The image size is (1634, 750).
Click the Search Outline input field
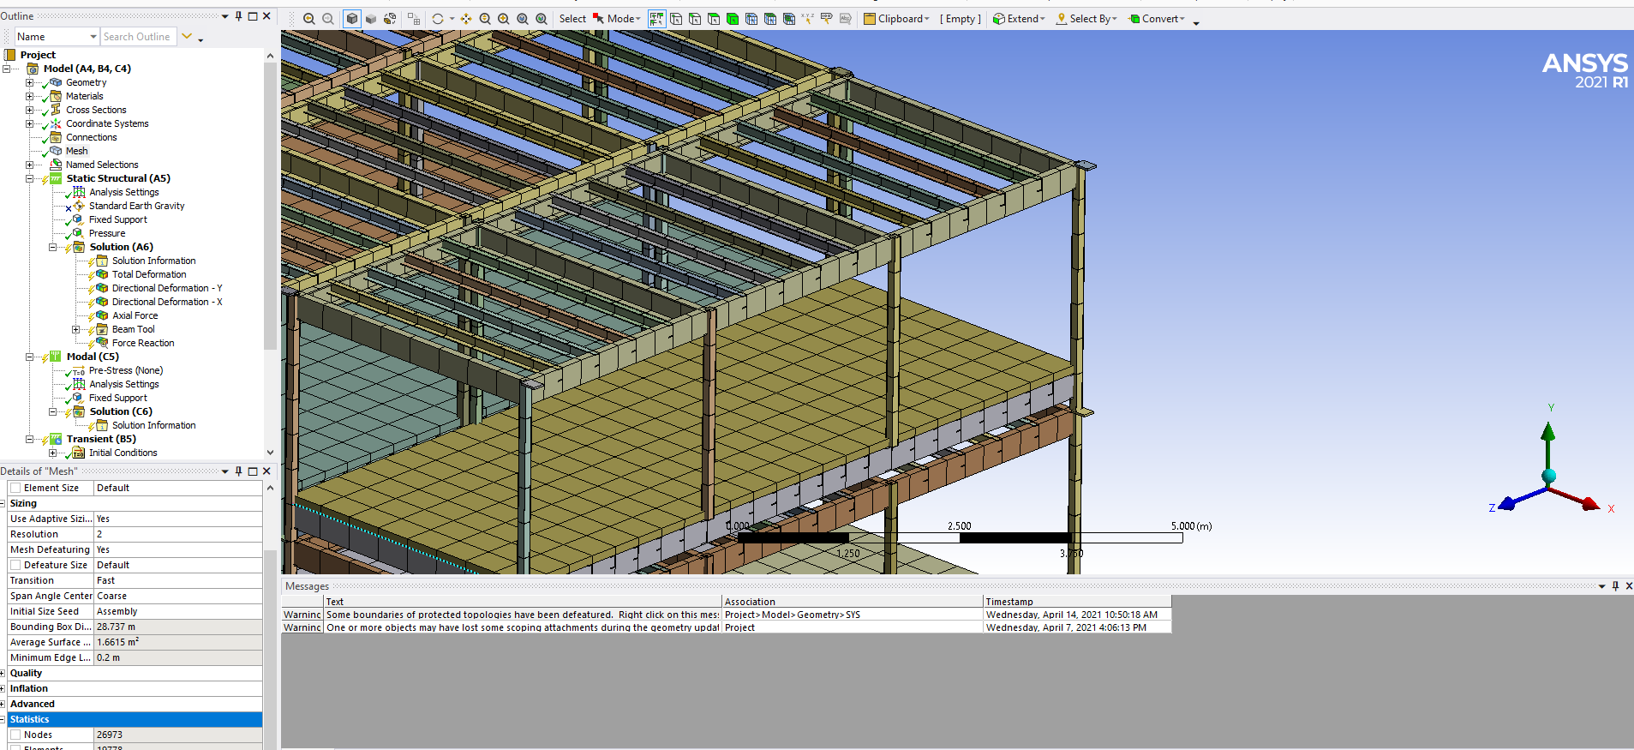pos(137,37)
